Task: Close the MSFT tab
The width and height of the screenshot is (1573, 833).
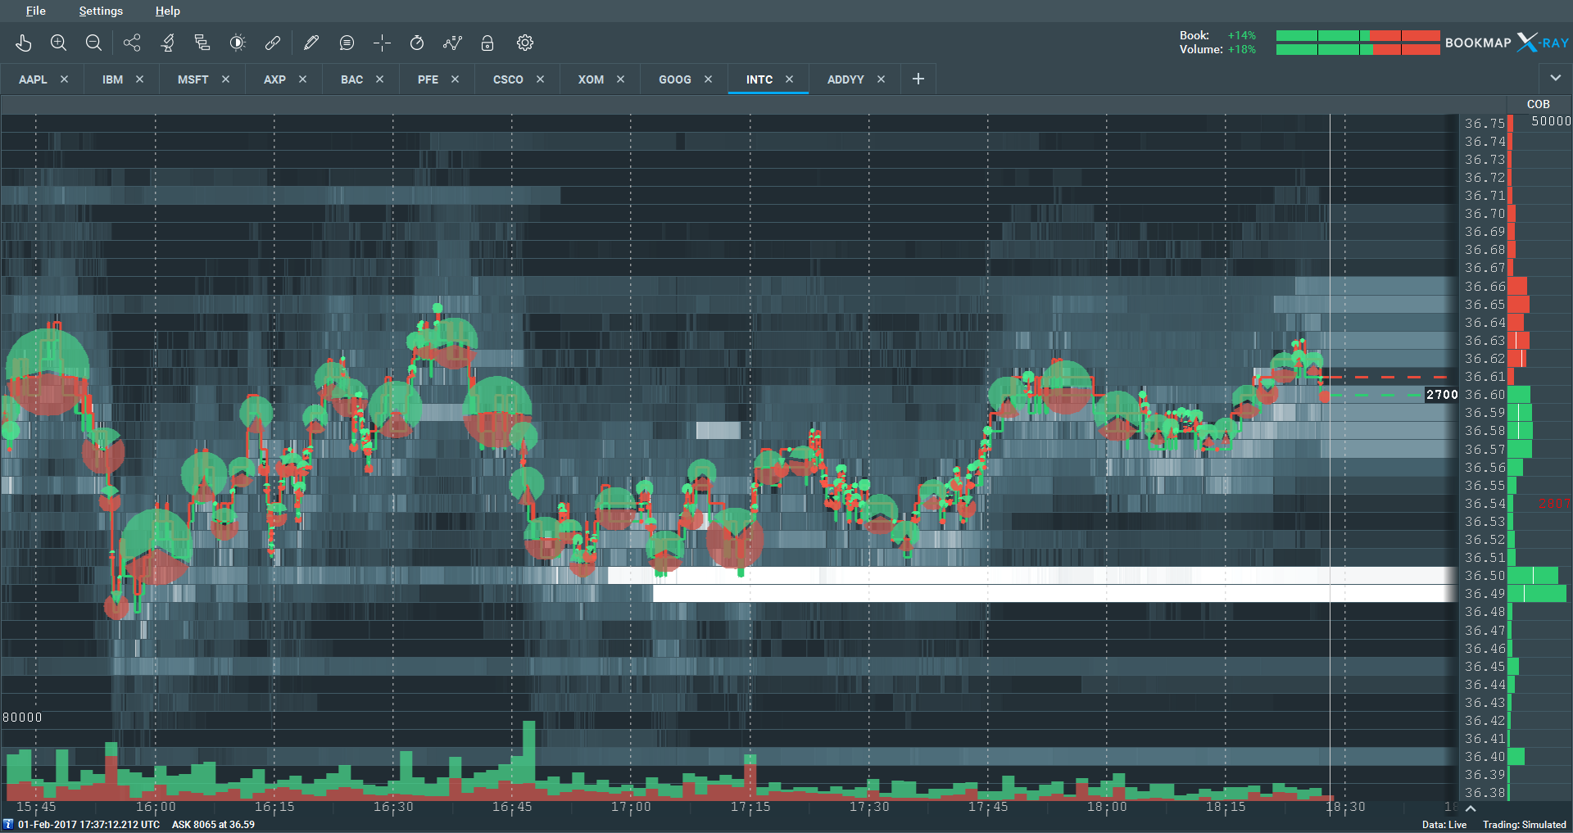Action: (225, 79)
